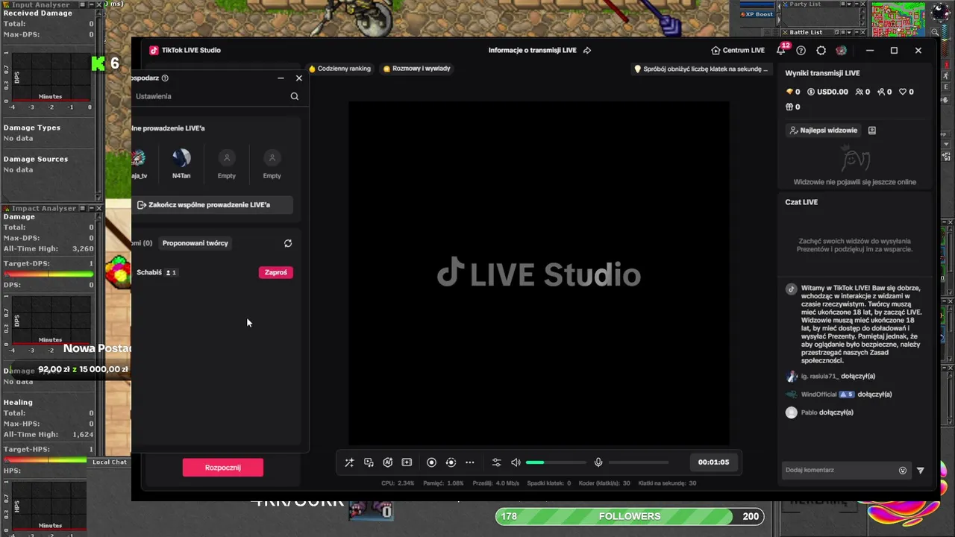Viewport: 955px width, 537px height.
Task: Click the likes heart counter
Action: [906, 92]
